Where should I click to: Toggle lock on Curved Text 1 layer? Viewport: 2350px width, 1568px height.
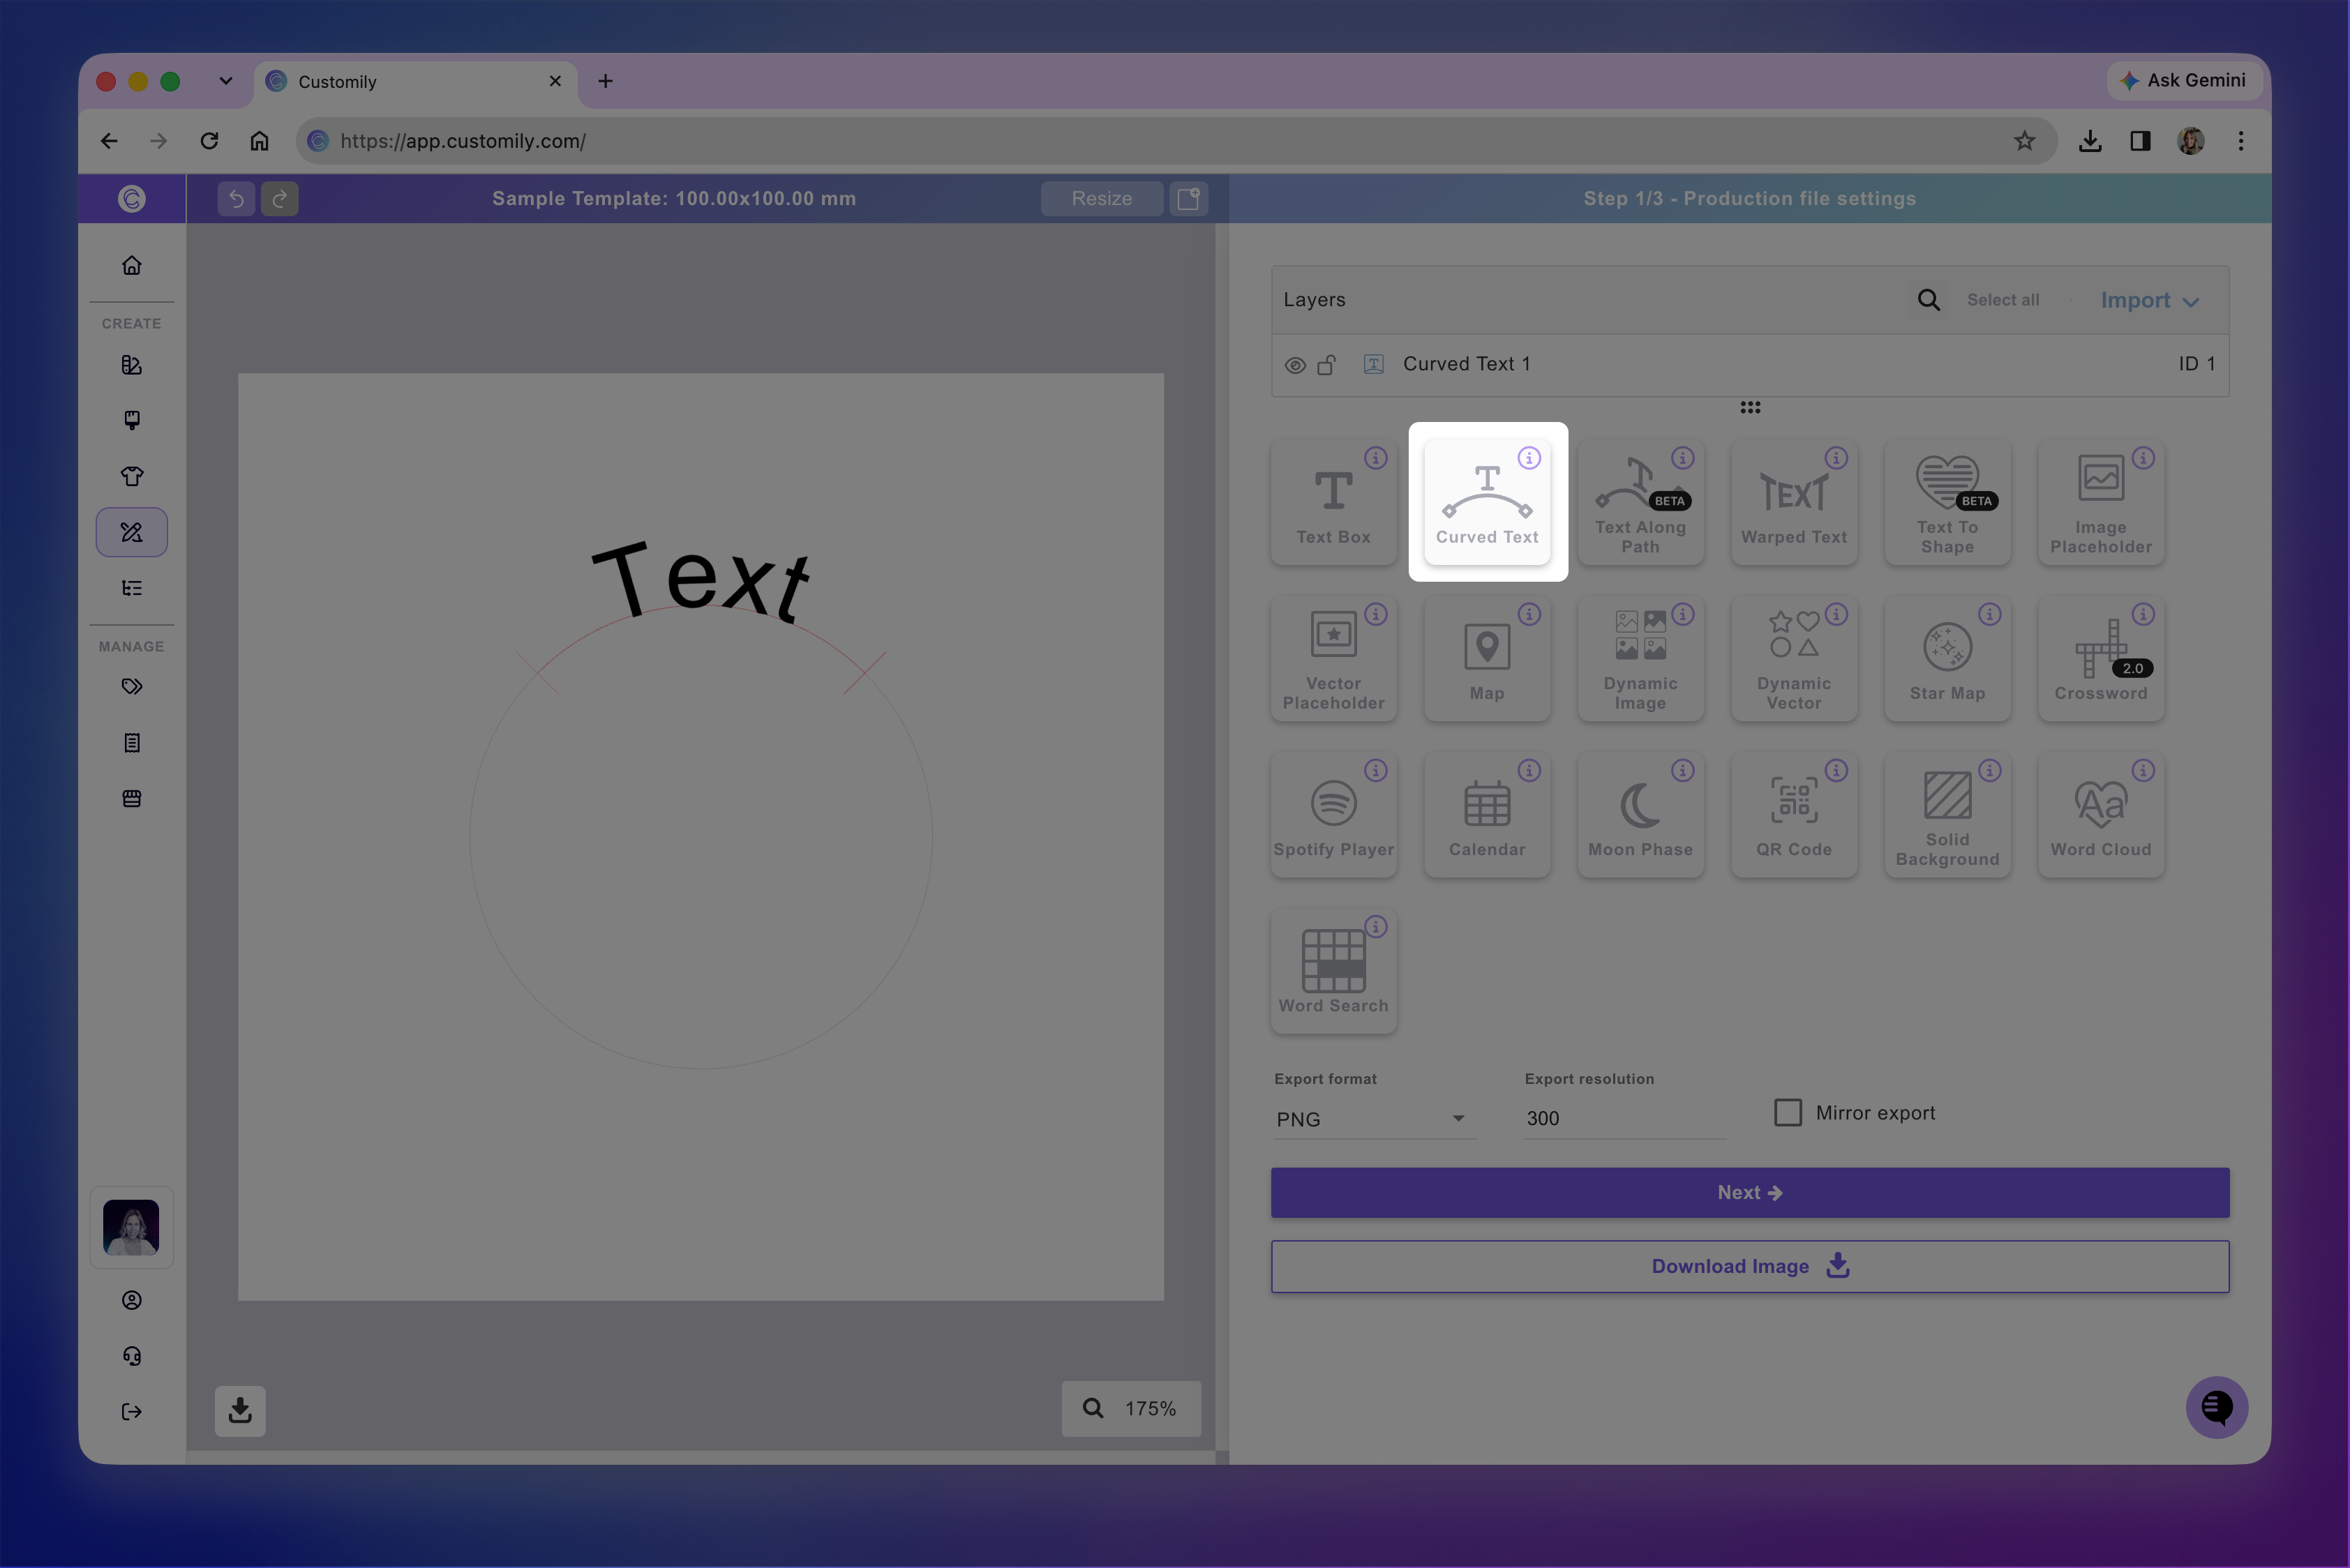(x=1326, y=365)
